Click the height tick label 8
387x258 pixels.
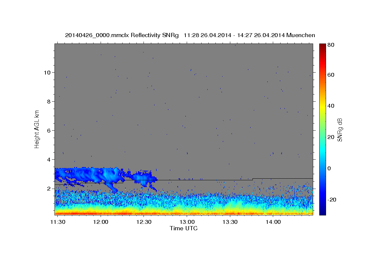(49, 101)
